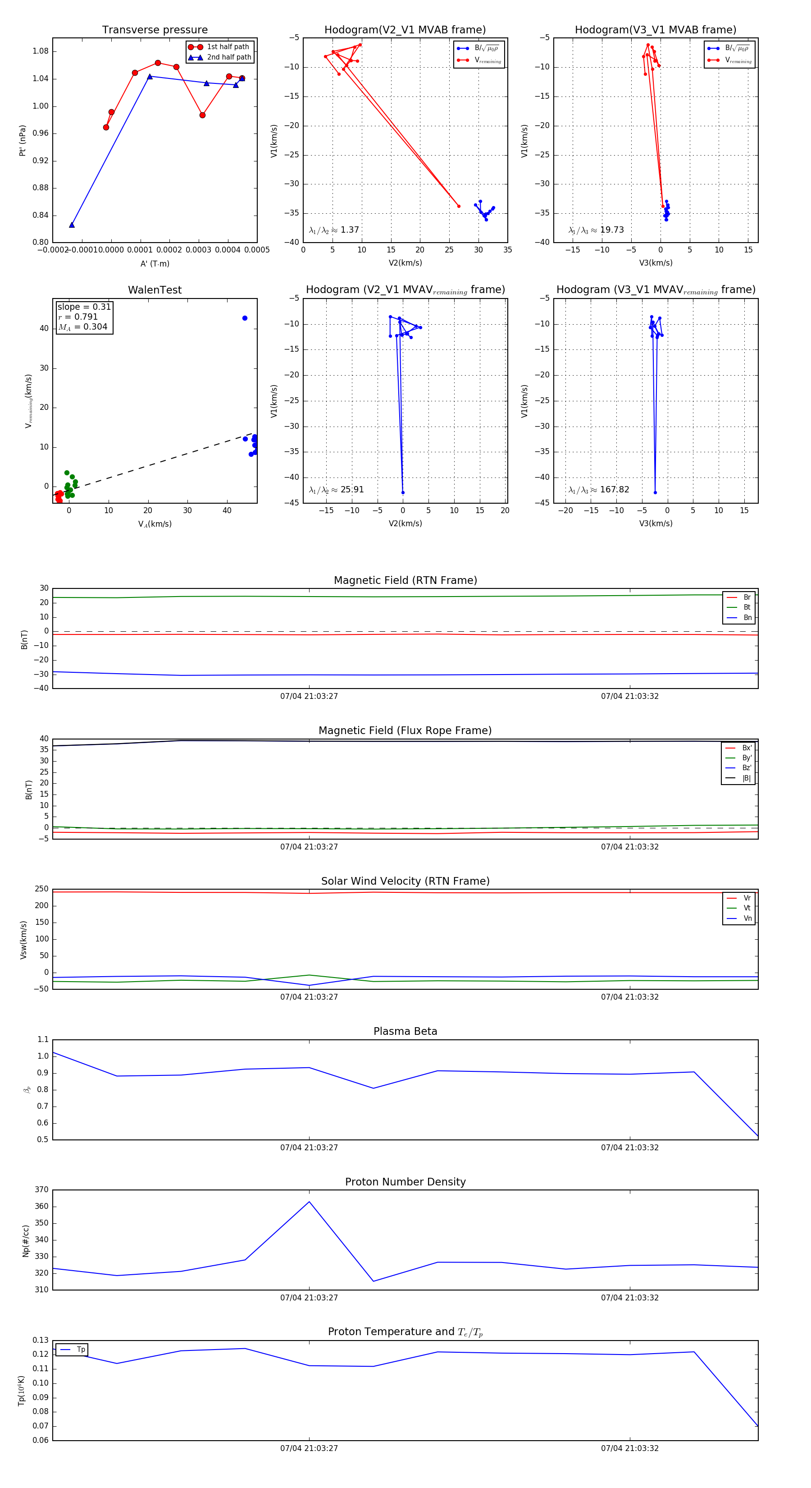Image resolution: width=811 pixels, height=1488 pixels.
Task: Click the outlier blue dot in WalenTest plot
Action: click(x=245, y=318)
